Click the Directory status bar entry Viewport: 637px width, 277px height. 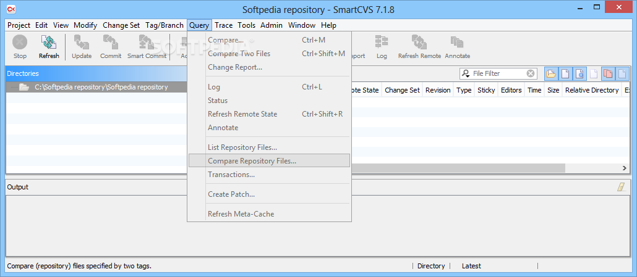pos(431,266)
